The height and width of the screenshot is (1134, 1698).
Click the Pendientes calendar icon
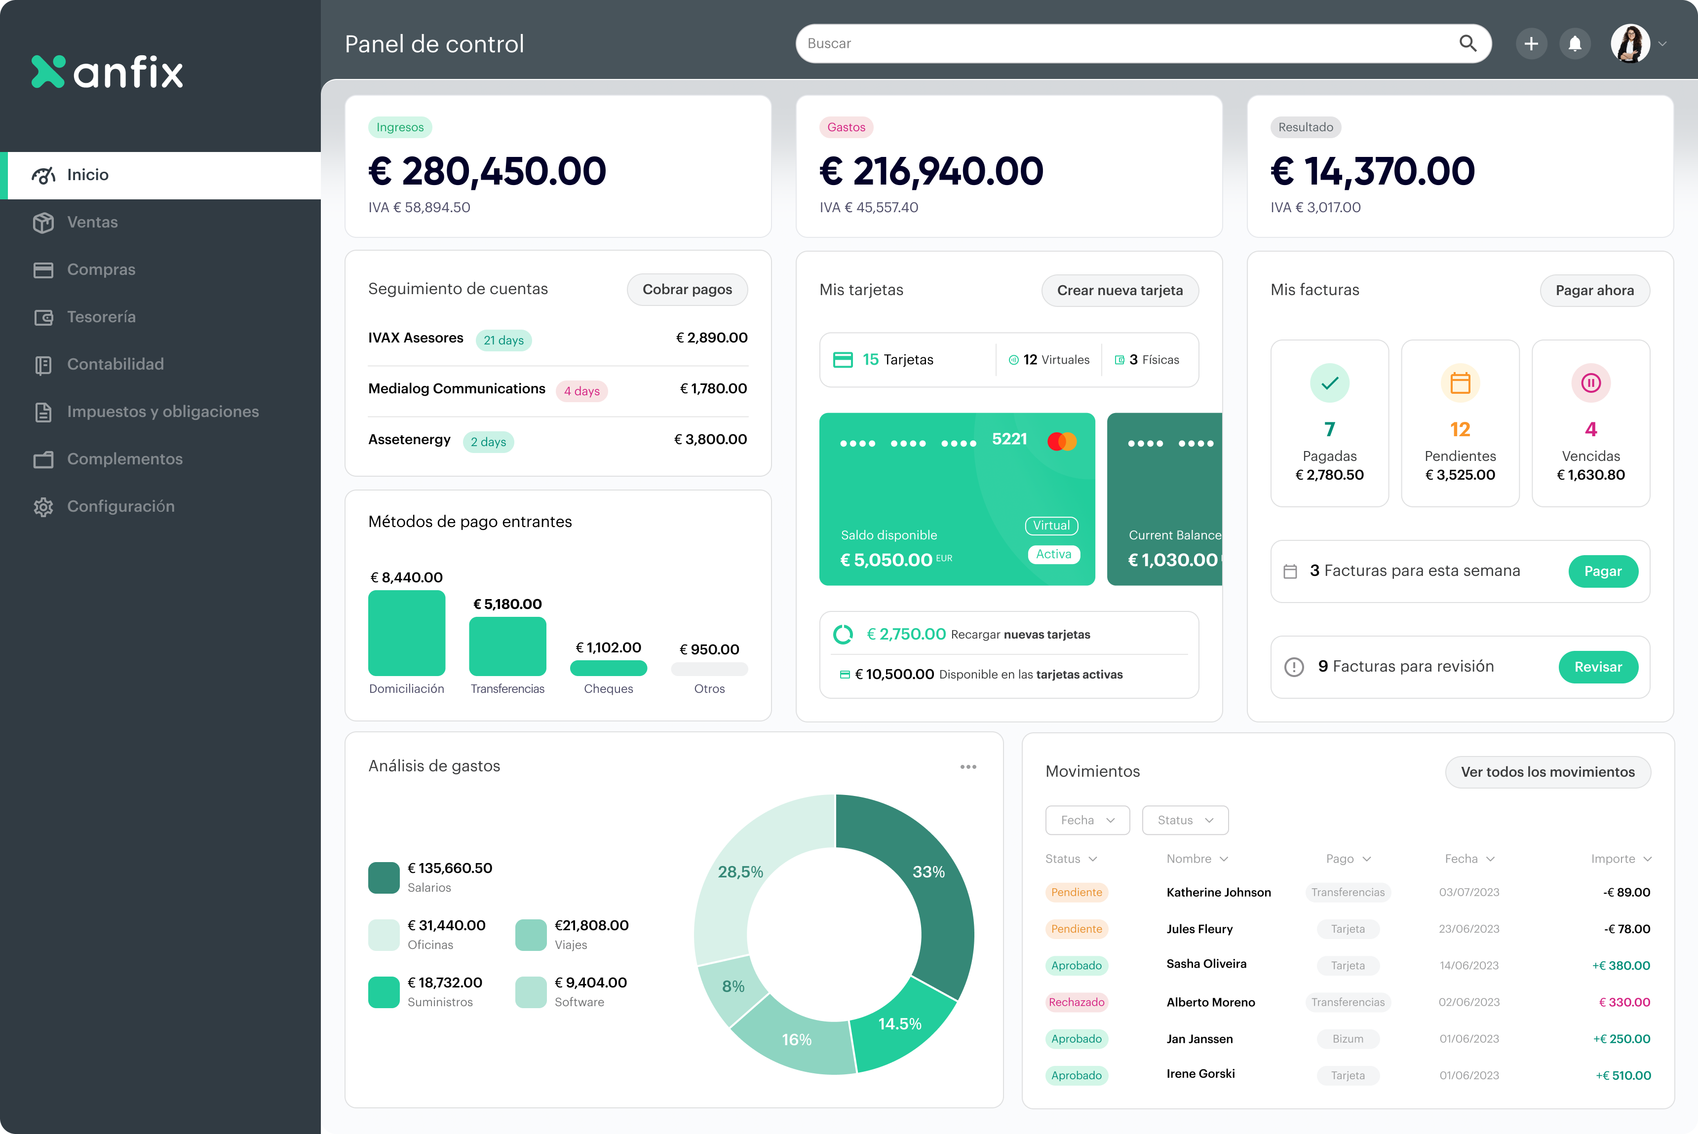click(x=1460, y=382)
